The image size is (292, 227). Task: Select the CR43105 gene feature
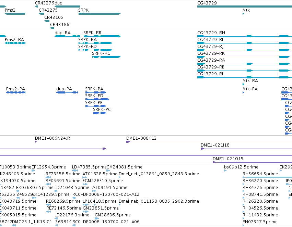(x=47, y=21)
